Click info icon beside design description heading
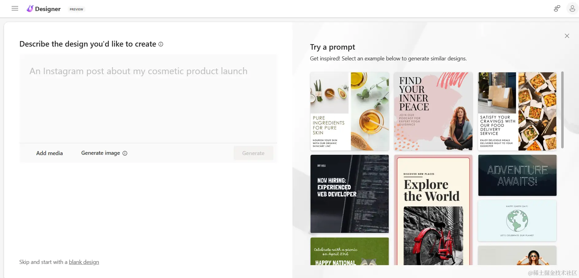Viewport: 579px width, 278px height. pos(161,44)
